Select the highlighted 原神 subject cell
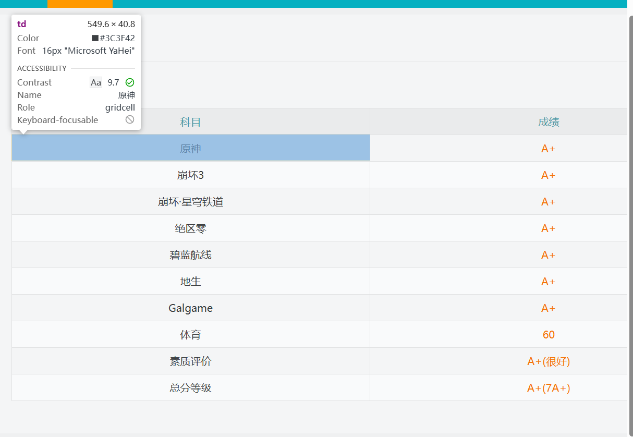 191,148
